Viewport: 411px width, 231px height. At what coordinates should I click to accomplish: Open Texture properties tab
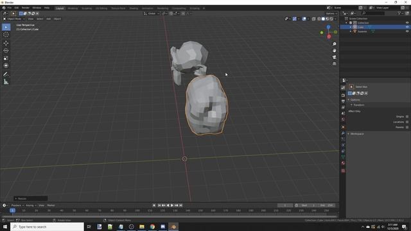click(343, 171)
